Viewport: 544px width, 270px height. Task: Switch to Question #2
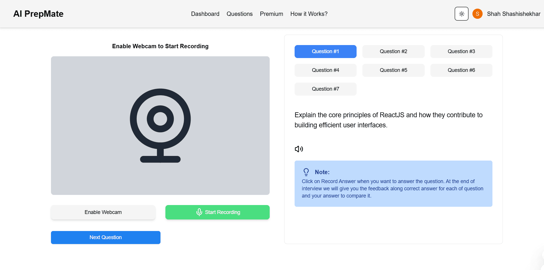pos(393,51)
